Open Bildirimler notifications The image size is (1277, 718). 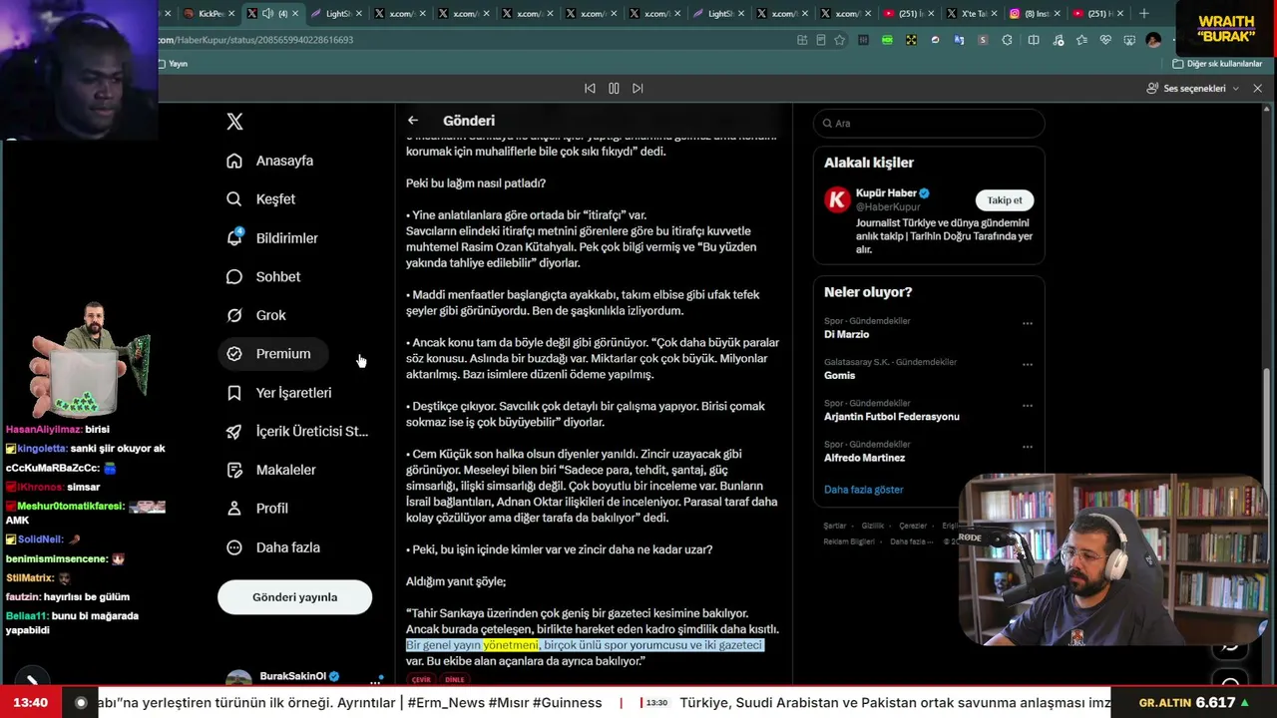272,238
